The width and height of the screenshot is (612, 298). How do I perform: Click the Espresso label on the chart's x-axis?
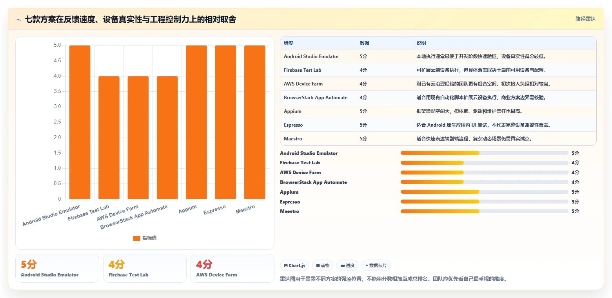tap(214, 210)
